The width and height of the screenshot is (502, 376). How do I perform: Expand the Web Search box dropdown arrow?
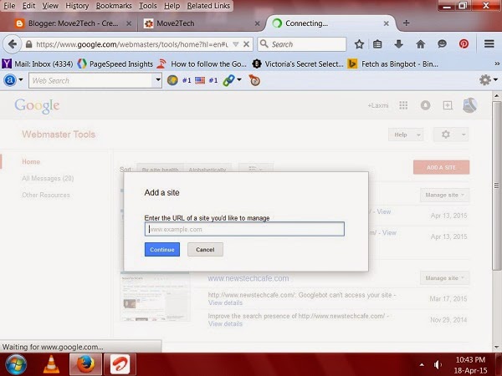pos(158,80)
